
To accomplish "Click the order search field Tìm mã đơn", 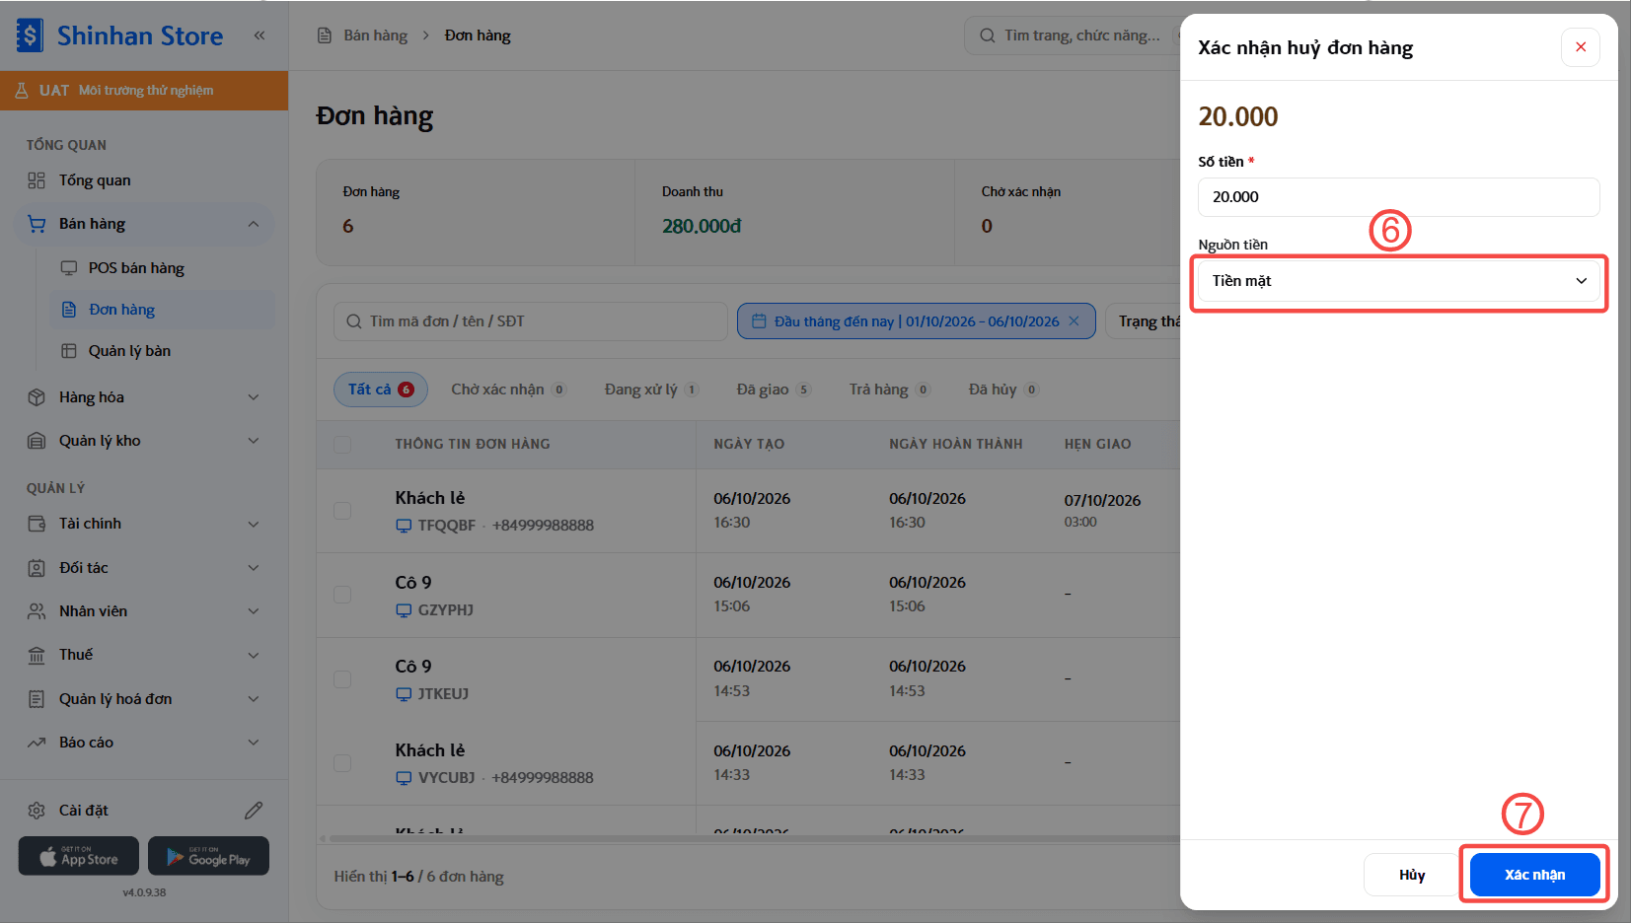I will [x=531, y=321].
